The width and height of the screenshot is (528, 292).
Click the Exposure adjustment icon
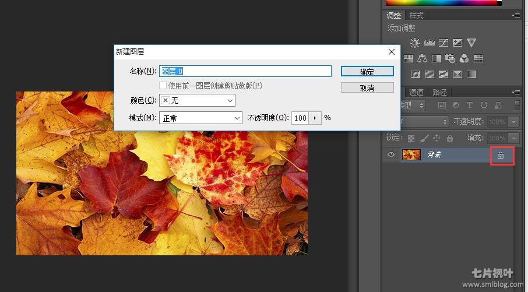click(x=457, y=43)
